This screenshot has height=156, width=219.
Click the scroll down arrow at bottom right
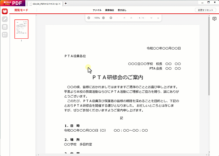209,152
